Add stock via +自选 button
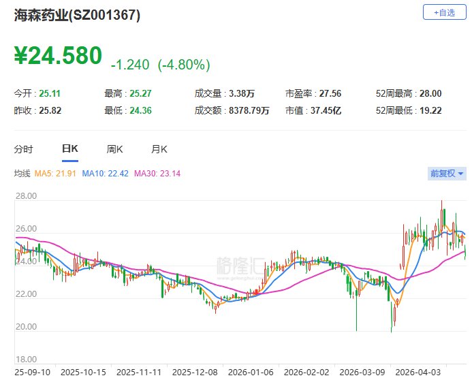 click(444, 12)
